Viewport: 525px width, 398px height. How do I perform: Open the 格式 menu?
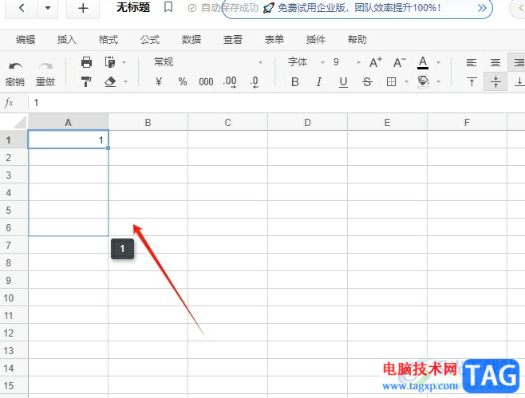[x=109, y=40]
